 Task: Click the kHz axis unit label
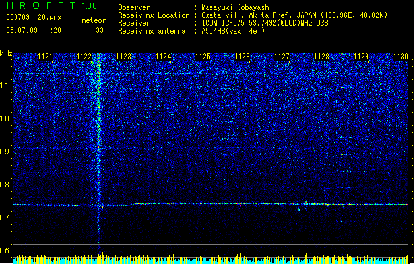click(x=6, y=53)
